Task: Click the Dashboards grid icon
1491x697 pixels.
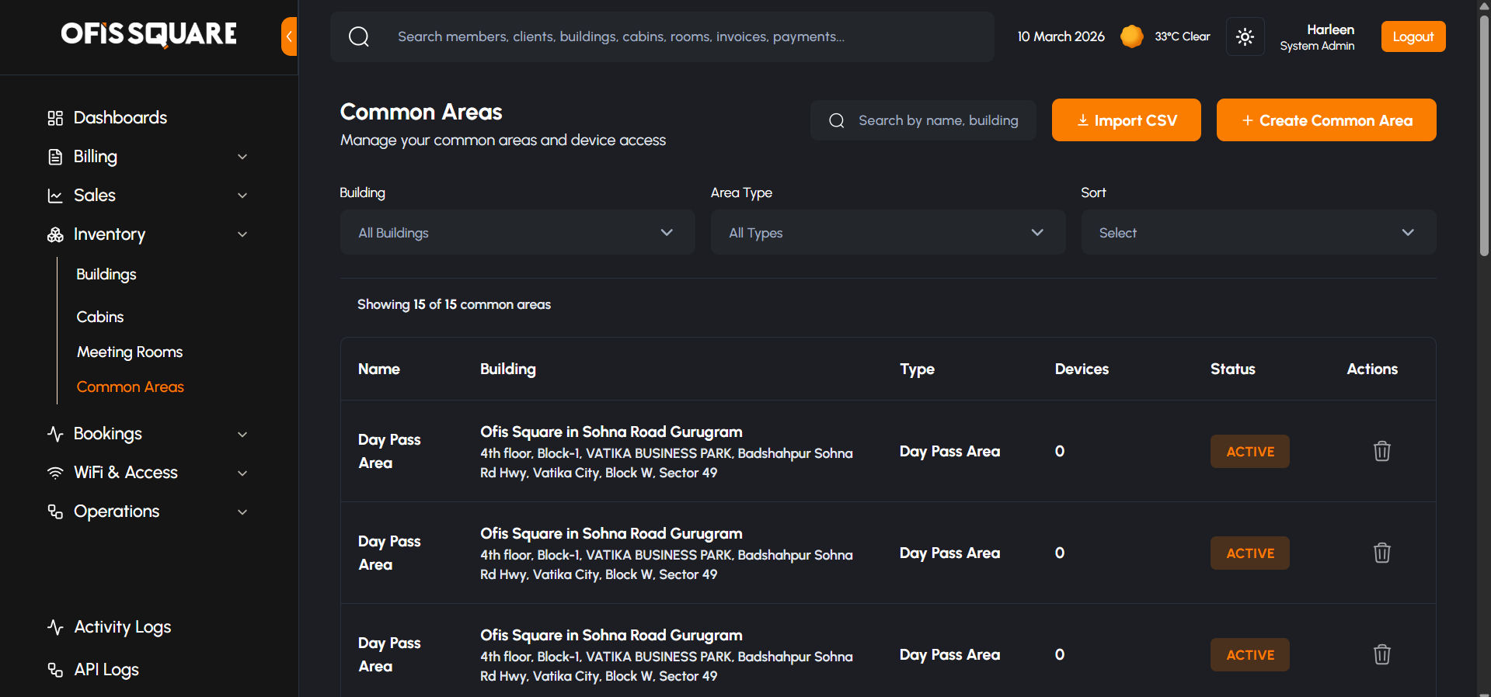Action: 55,118
